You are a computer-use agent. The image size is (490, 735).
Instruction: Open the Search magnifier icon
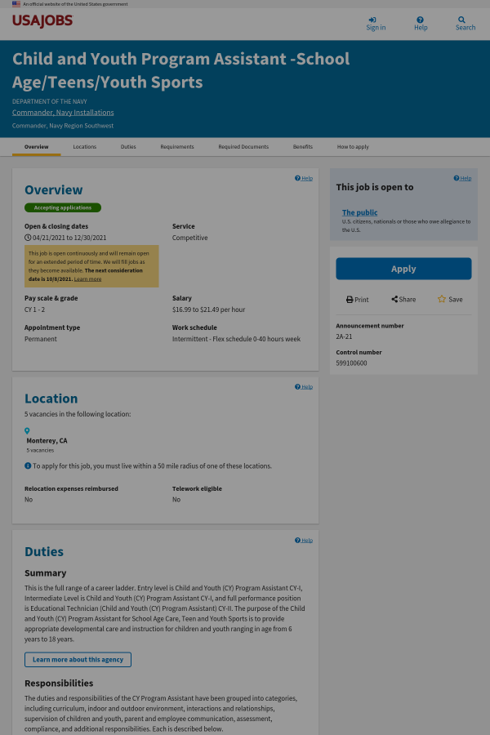[462, 20]
